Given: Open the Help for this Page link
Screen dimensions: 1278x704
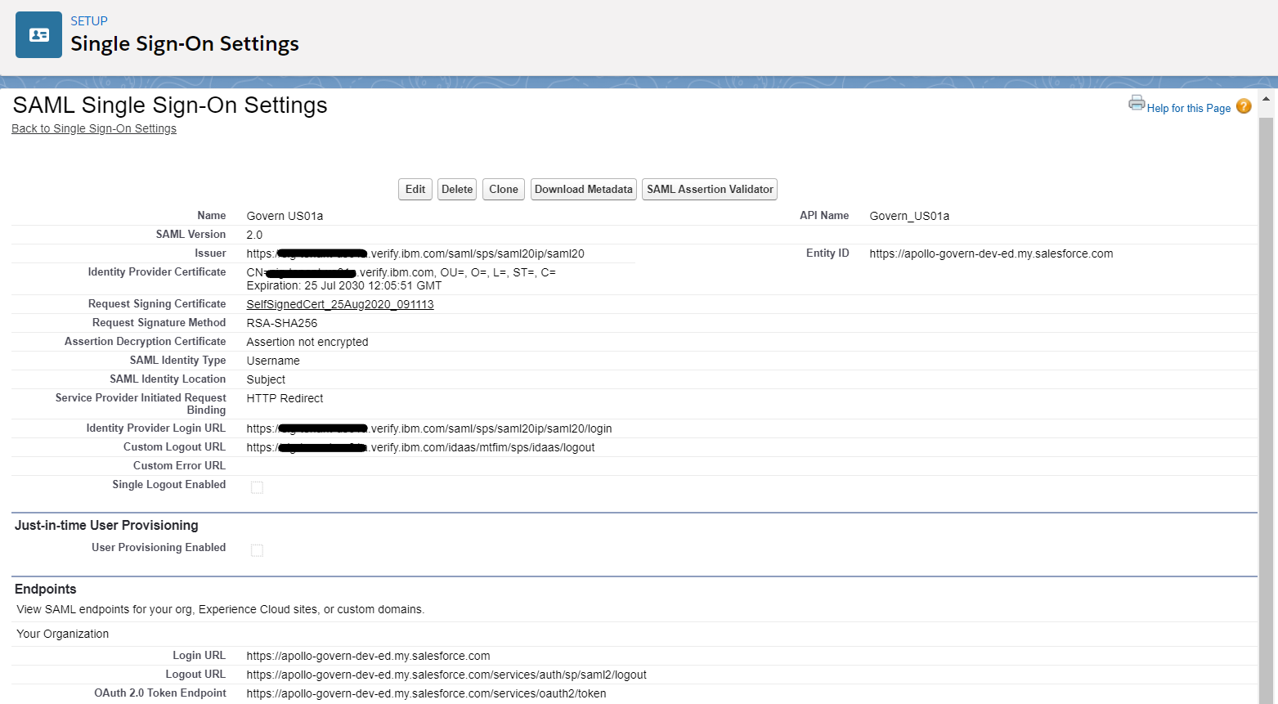Looking at the screenshot, I should pos(1188,108).
